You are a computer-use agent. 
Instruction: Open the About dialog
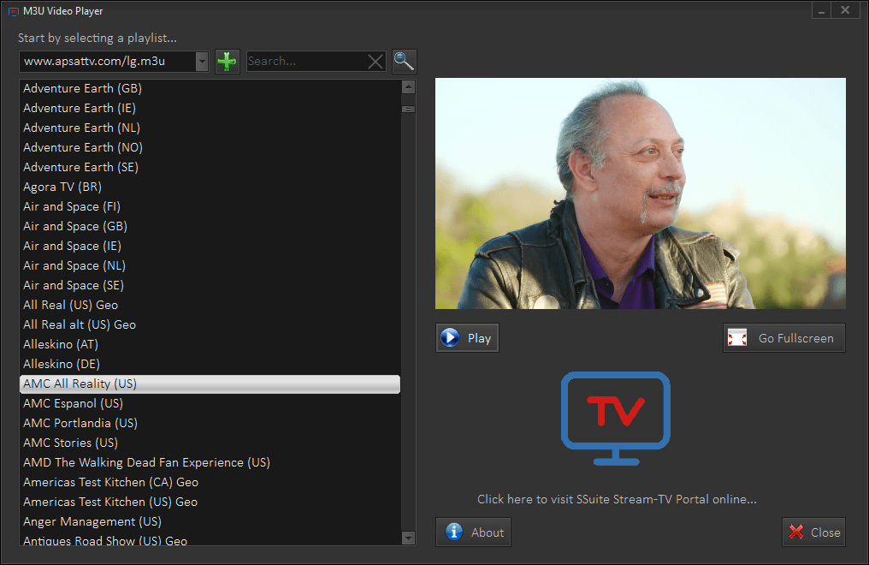(x=473, y=532)
